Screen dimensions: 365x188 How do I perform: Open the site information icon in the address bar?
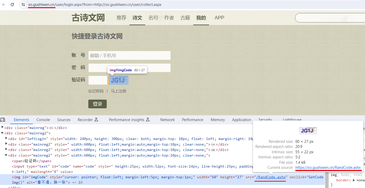pyautogui.click(x=23, y=5)
